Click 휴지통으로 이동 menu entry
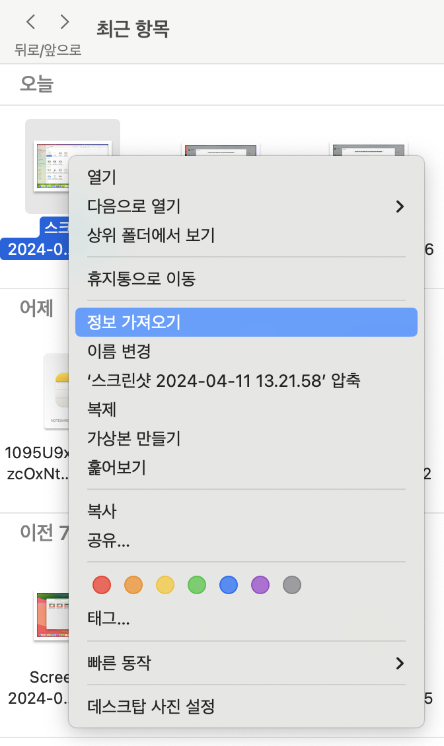The height and width of the screenshot is (746, 444). 141,279
